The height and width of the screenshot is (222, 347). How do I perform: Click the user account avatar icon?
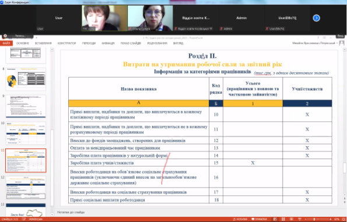[x=342, y=43]
